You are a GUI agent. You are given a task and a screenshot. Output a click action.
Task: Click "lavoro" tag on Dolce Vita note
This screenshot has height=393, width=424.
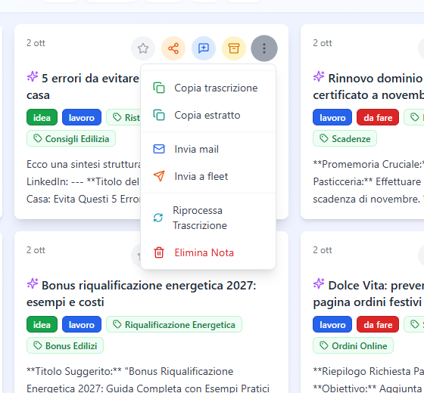coord(332,324)
